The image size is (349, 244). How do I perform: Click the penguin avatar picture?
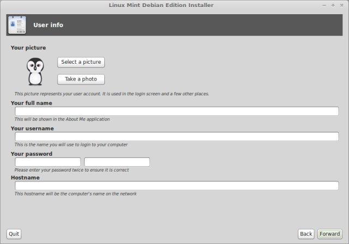tap(35, 71)
